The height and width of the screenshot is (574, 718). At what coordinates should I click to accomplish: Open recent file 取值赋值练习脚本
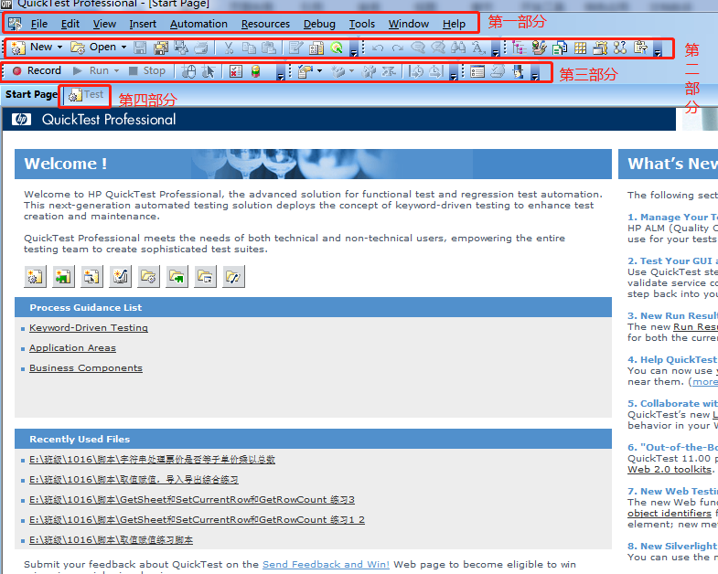pos(111,540)
